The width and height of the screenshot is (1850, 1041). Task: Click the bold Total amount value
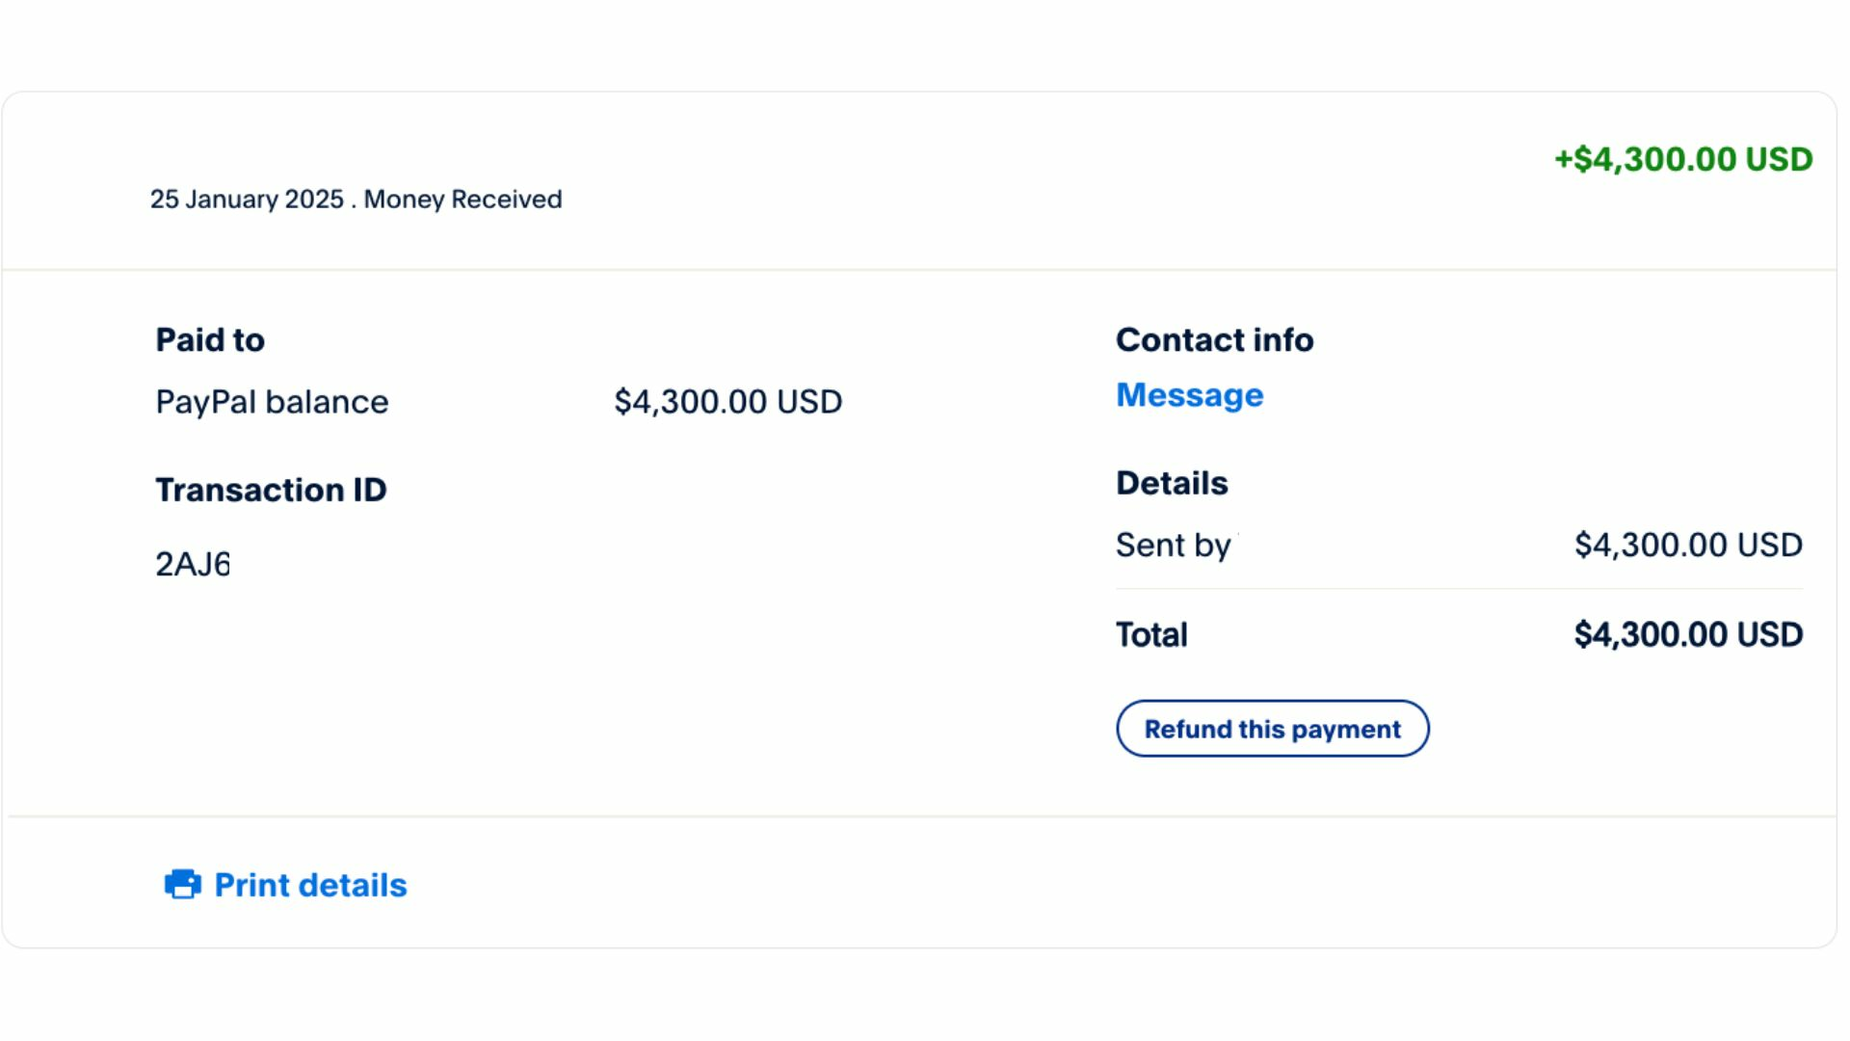[1688, 635]
